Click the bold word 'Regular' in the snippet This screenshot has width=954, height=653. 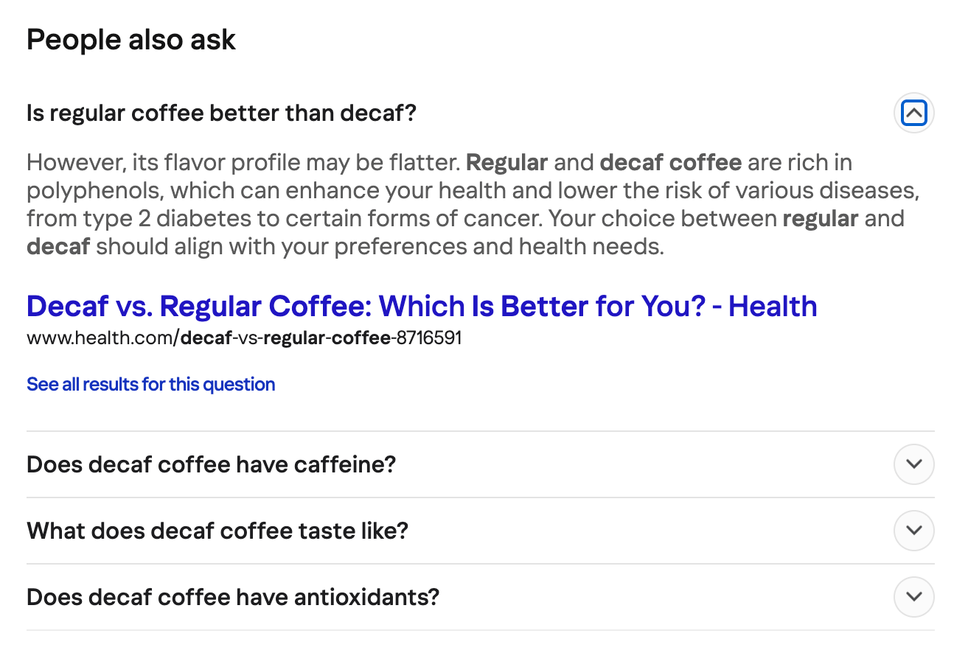[x=506, y=162]
